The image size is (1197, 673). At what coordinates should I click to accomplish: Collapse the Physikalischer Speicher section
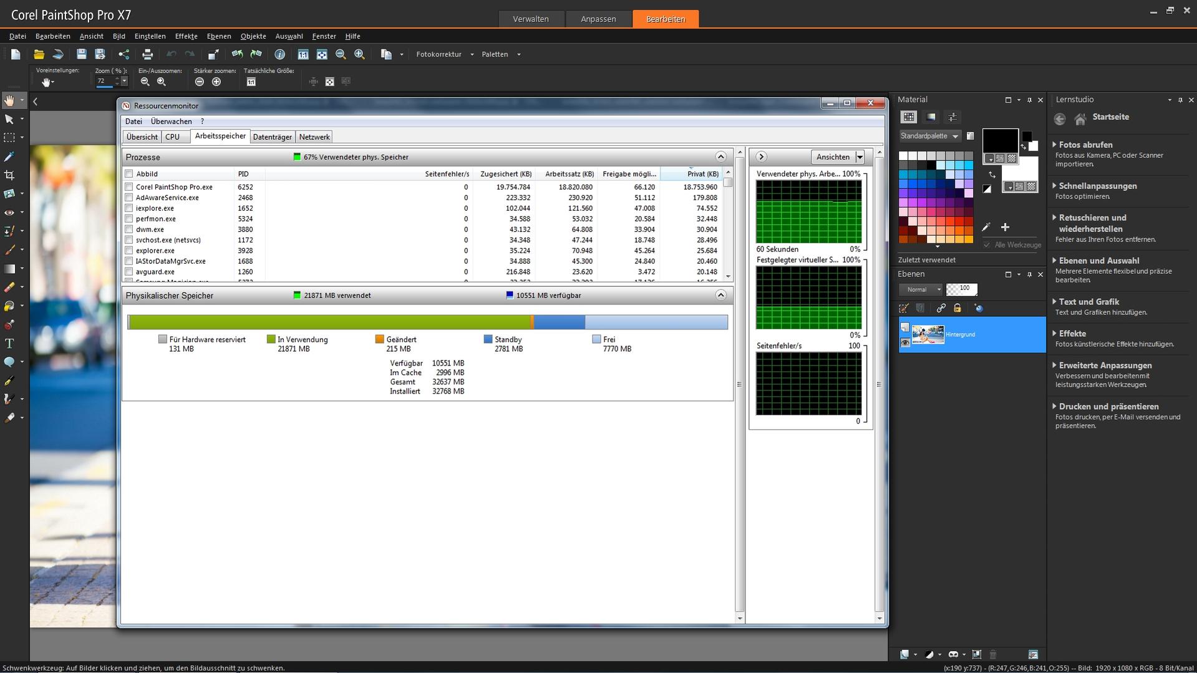click(x=720, y=295)
